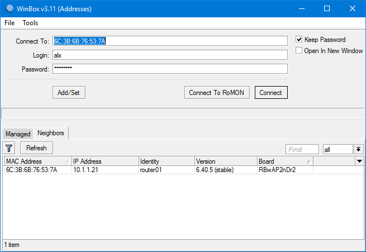Minimize the WinBox window
The height and width of the screenshot is (252, 366).
pyautogui.click(x=302, y=8)
